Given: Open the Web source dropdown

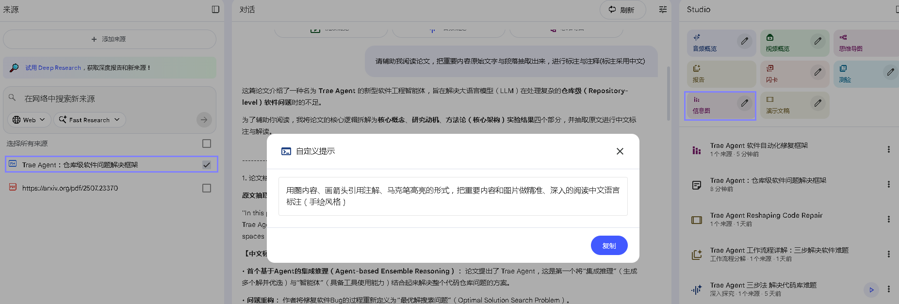Looking at the screenshot, I should pyautogui.click(x=29, y=120).
